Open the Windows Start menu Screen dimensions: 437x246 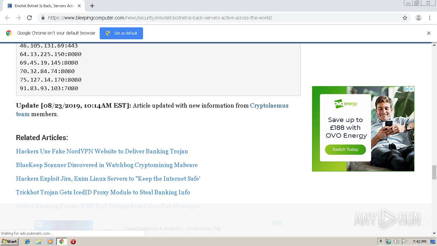[10, 241]
